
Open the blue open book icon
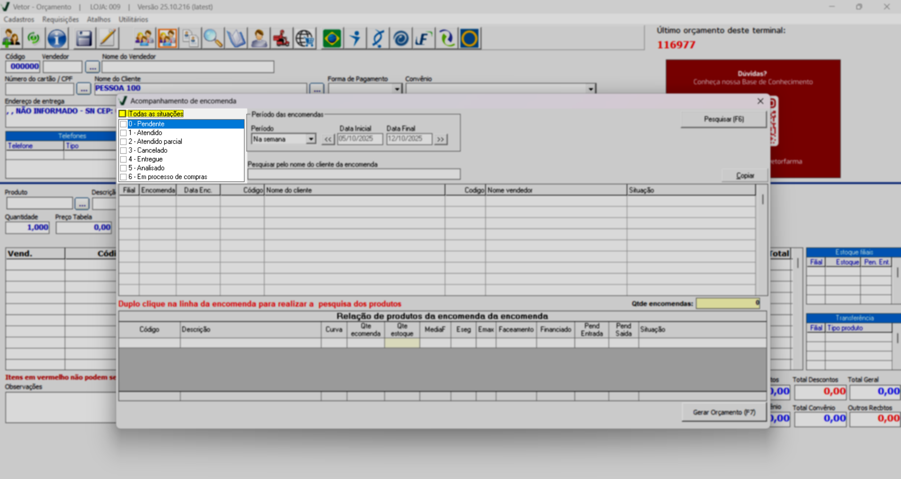click(x=236, y=39)
